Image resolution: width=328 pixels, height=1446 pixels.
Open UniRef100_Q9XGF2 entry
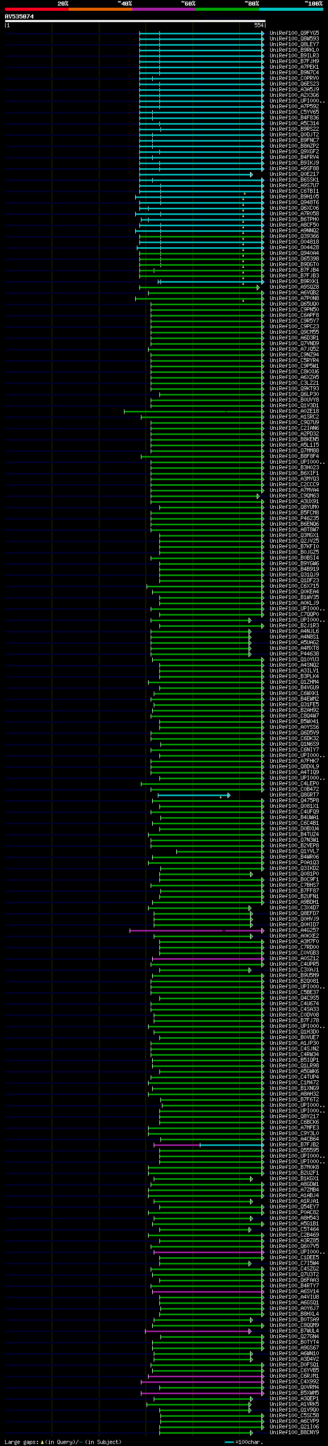294,151
